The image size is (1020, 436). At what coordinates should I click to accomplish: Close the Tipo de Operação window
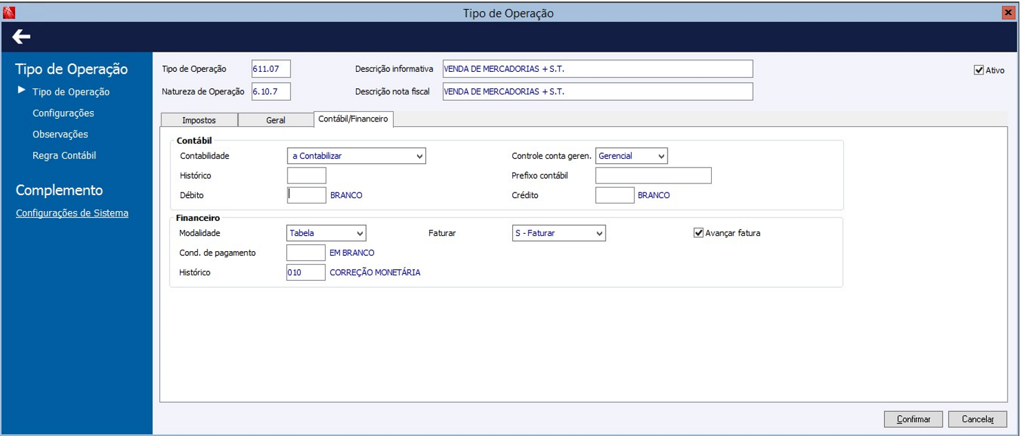click(x=1008, y=12)
